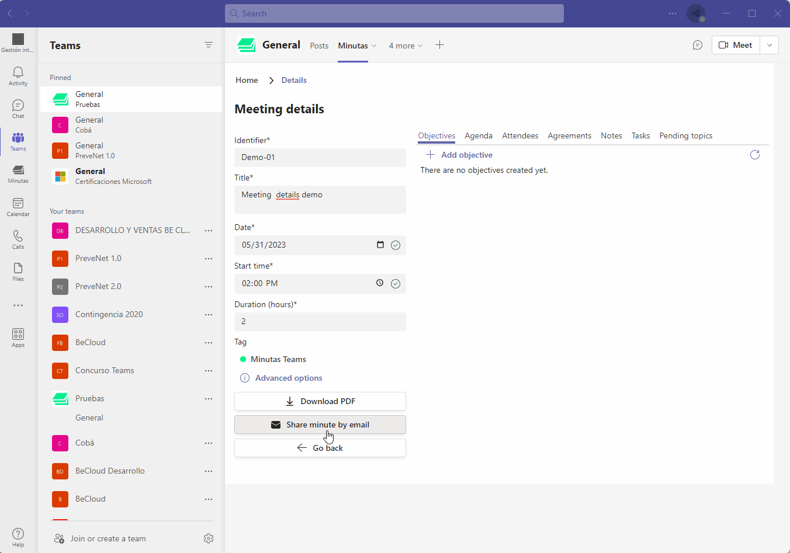The image size is (790, 553).
Task: Click the back navigation arrow
Action: pyautogui.click(x=10, y=13)
